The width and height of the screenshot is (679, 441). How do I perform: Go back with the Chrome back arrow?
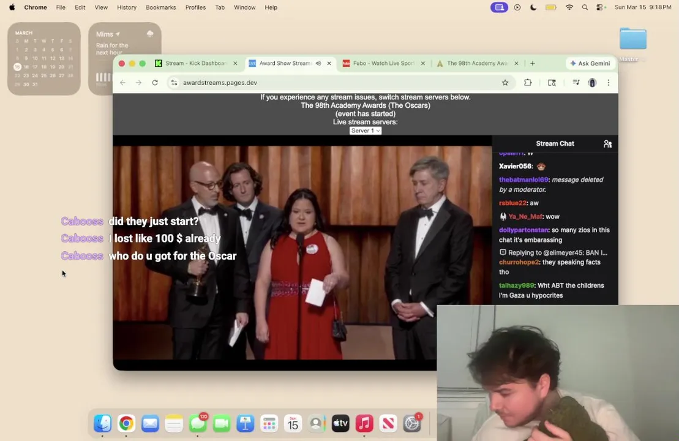pos(122,83)
